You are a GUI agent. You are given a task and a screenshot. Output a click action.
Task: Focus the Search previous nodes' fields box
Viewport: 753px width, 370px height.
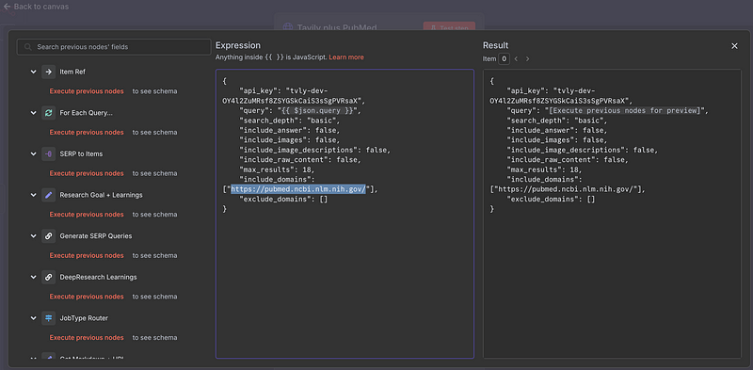pos(114,47)
